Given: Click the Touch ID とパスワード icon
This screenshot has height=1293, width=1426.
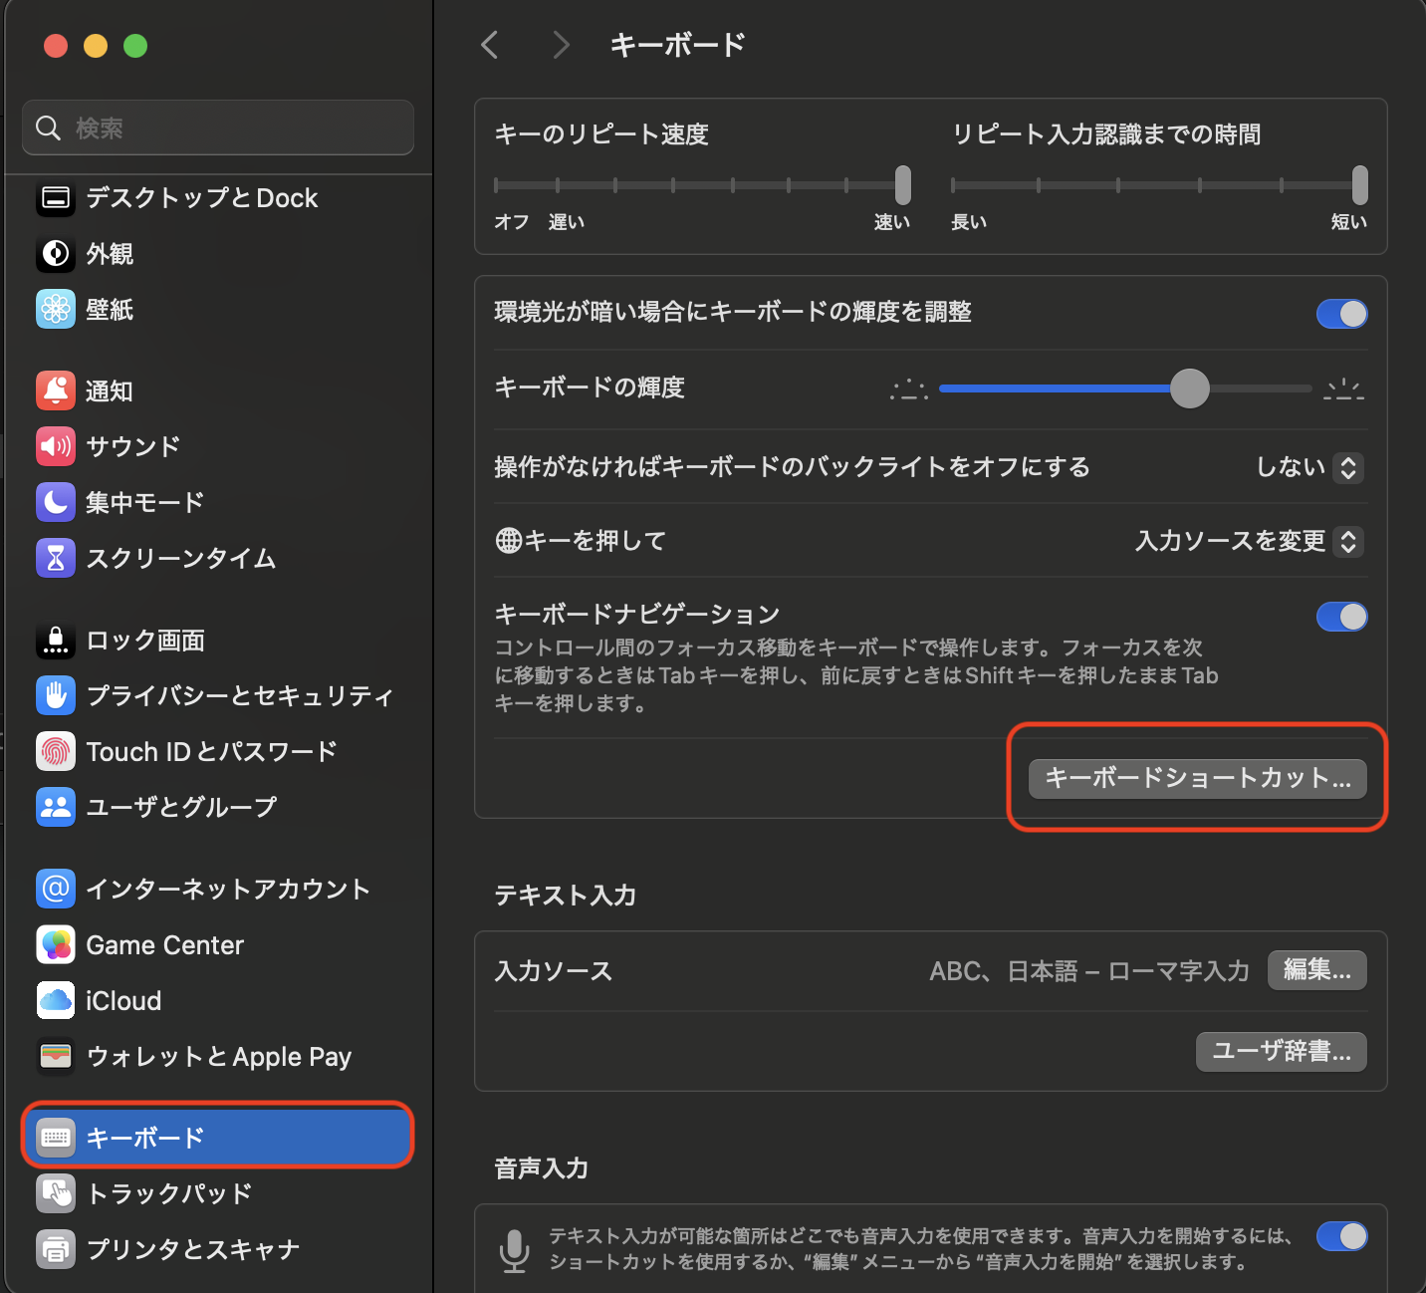Looking at the screenshot, I should click(x=56, y=751).
